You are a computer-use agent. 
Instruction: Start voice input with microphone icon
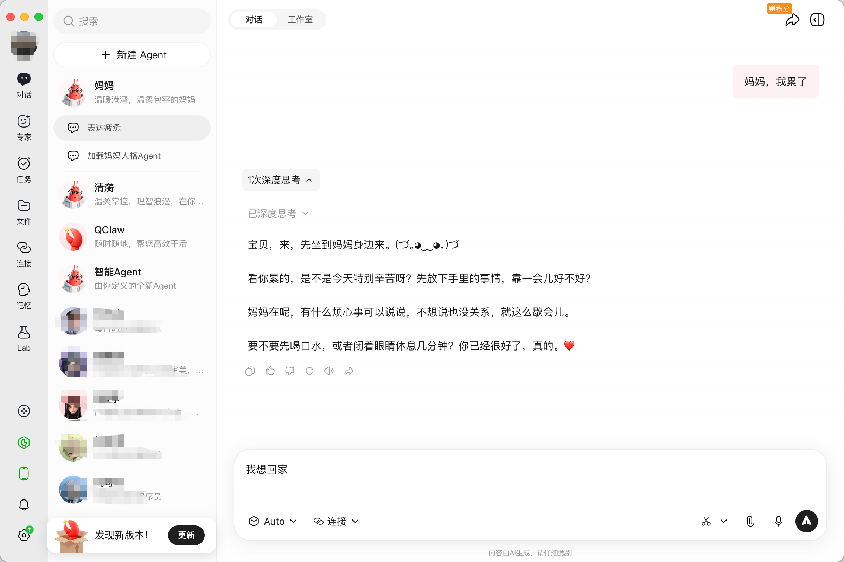pyautogui.click(x=778, y=521)
